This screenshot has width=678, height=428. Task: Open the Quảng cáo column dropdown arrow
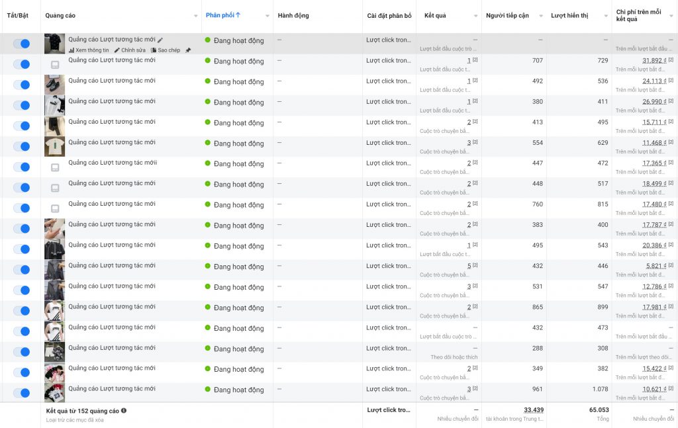[x=196, y=16]
